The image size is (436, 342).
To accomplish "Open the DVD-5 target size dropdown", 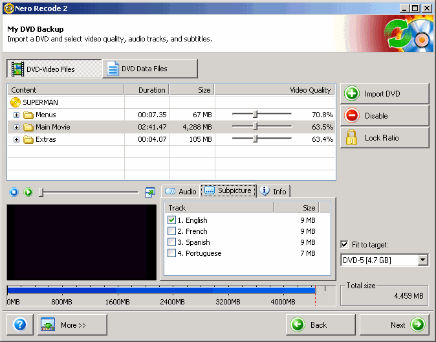I will [423, 260].
